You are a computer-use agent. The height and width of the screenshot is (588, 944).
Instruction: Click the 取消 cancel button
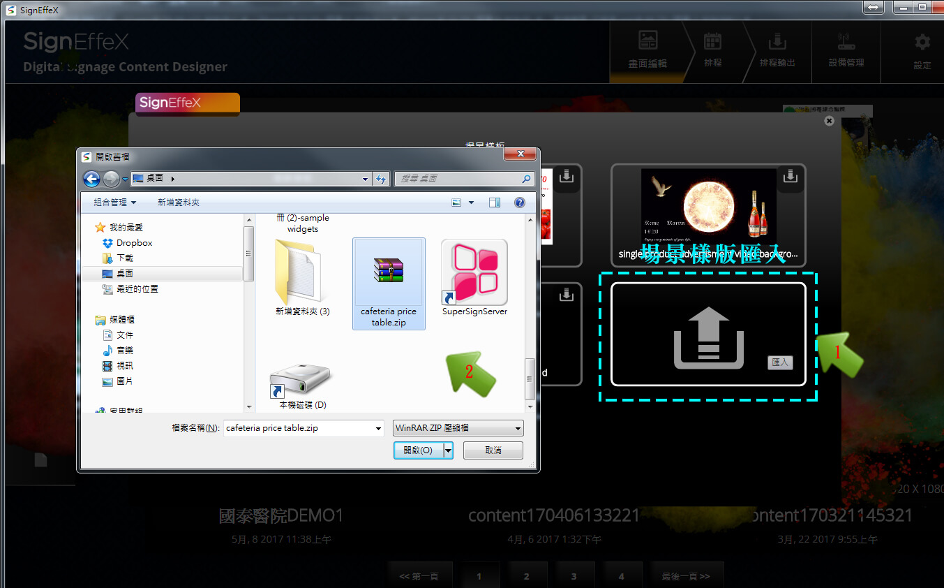pyautogui.click(x=493, y=450)
